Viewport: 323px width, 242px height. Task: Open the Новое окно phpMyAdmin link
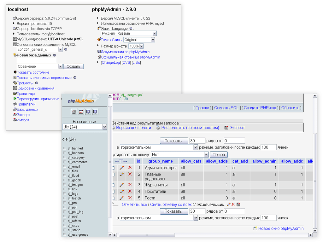pyautogui.click(x=281, y=229)
